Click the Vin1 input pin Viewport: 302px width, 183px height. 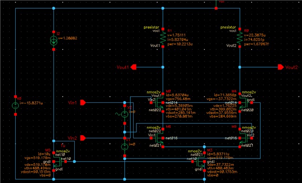pos(83,102)
